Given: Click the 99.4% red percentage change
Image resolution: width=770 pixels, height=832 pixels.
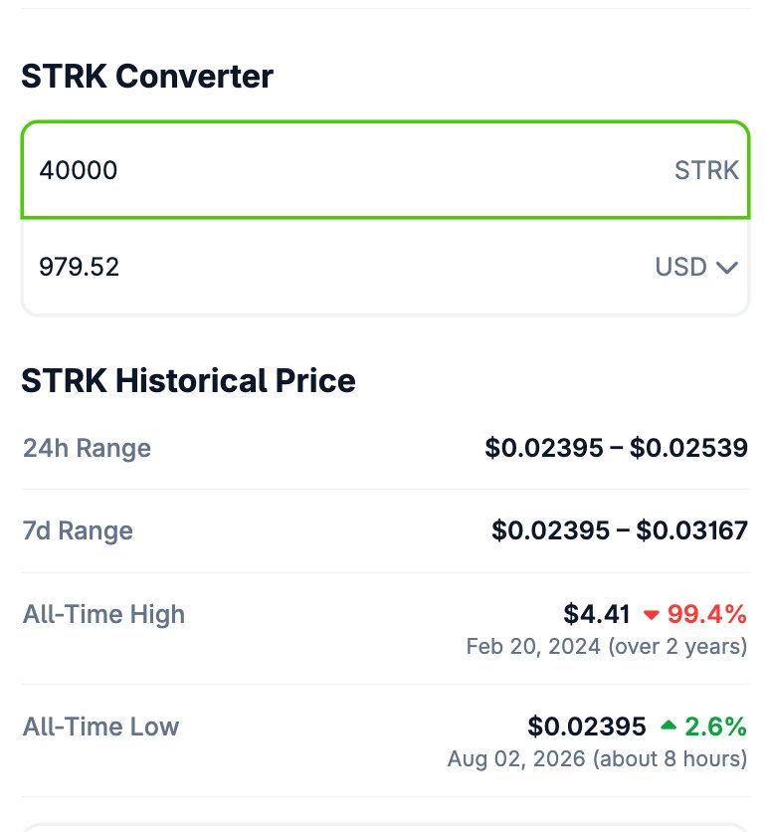Looking at the screenshot, I should click(x=707, y=614).
